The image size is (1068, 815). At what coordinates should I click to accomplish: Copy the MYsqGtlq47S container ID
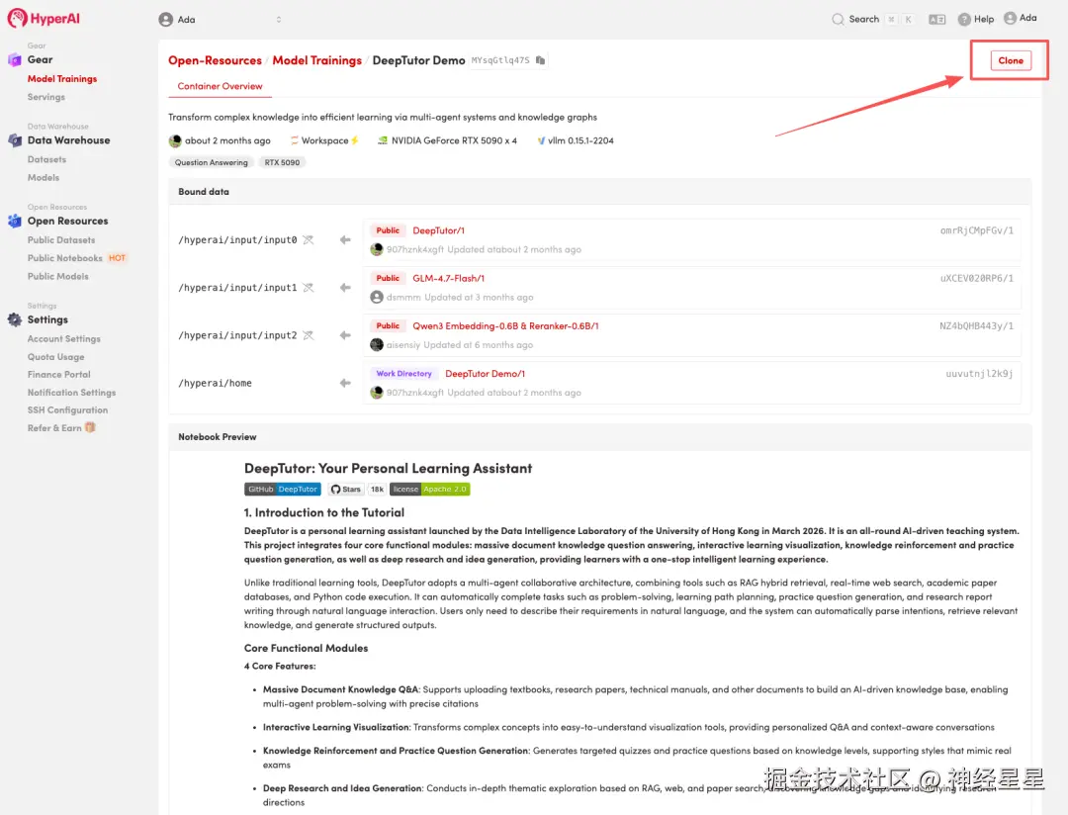click(541, 60)
